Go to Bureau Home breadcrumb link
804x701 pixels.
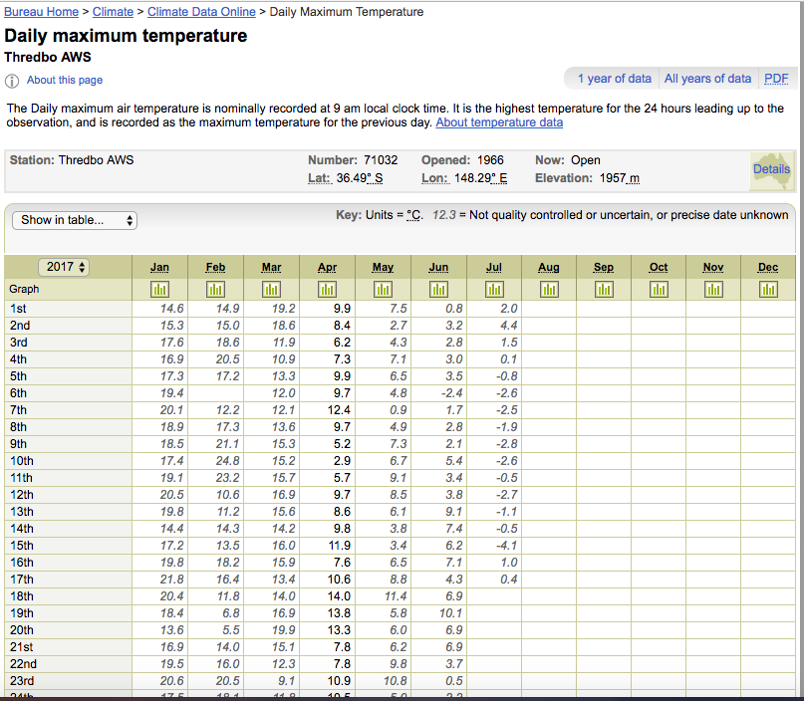tap(42, 12)
